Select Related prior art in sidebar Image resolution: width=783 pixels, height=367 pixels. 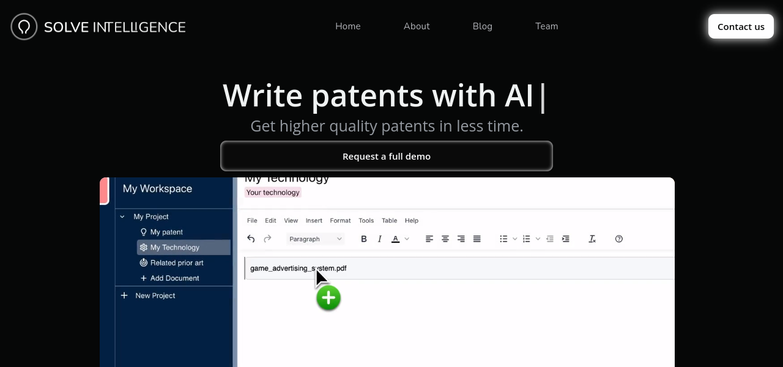[x=176, y=262]
